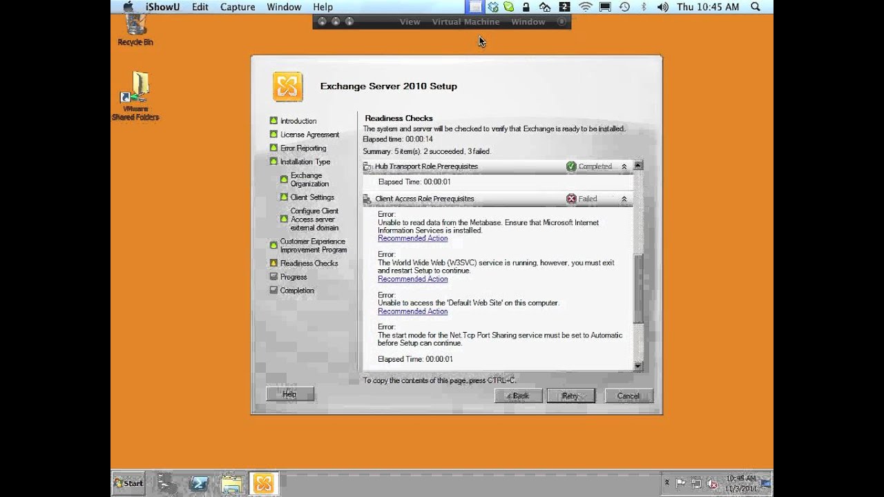
Task: Click the Exchange Setup taskbar button
Action: (263, 483)
